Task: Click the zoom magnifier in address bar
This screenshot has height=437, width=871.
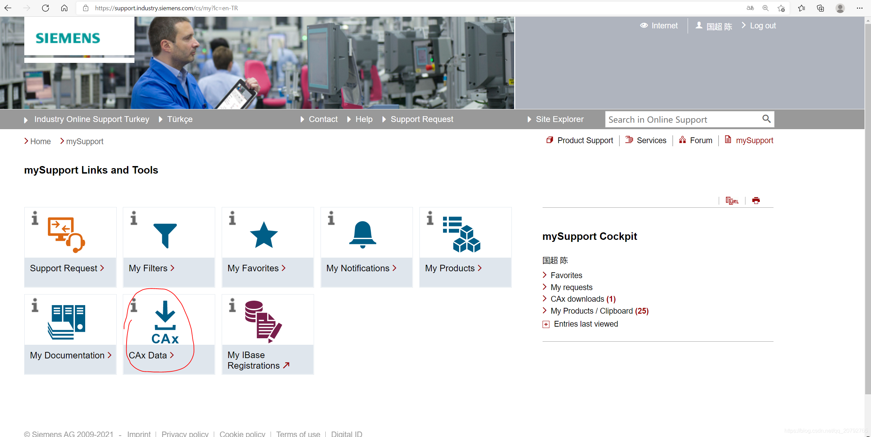Action: (766, 8)
